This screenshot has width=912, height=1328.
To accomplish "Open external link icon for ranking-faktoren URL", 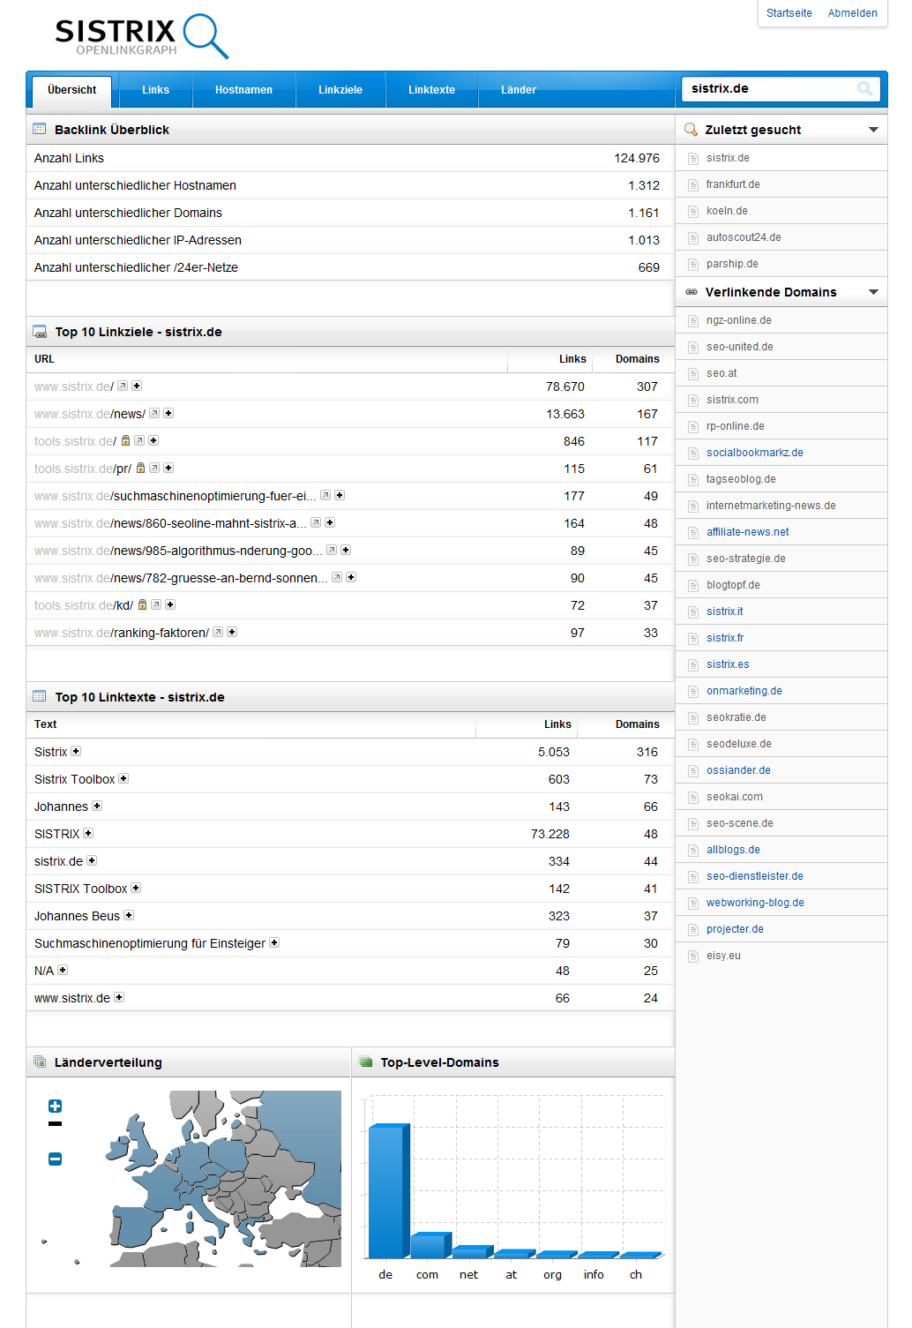I will coord(218,633).
